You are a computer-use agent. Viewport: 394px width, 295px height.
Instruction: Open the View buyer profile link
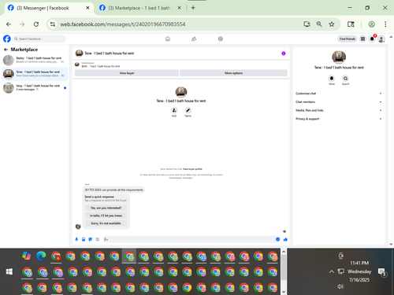click(x=192, y=169)
